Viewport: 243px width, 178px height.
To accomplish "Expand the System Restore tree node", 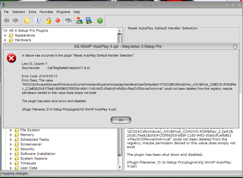I will point(11,158).
